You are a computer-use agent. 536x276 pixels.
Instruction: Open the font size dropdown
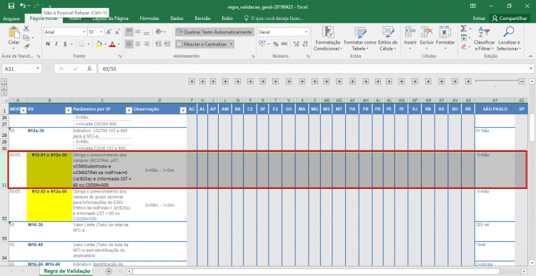(x=101, y=32)
